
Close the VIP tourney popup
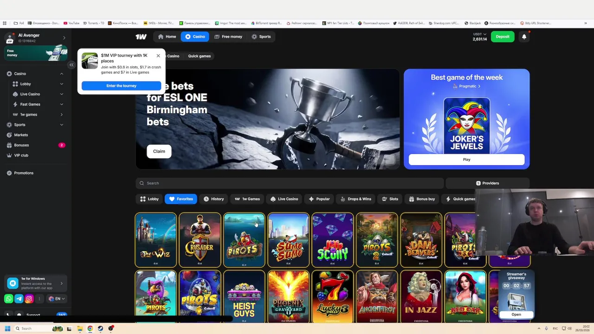pyautogui.click(x=158, y=56)
